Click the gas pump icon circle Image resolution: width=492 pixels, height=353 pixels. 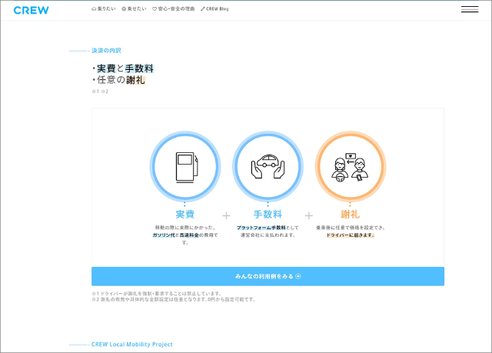[185, 166]
